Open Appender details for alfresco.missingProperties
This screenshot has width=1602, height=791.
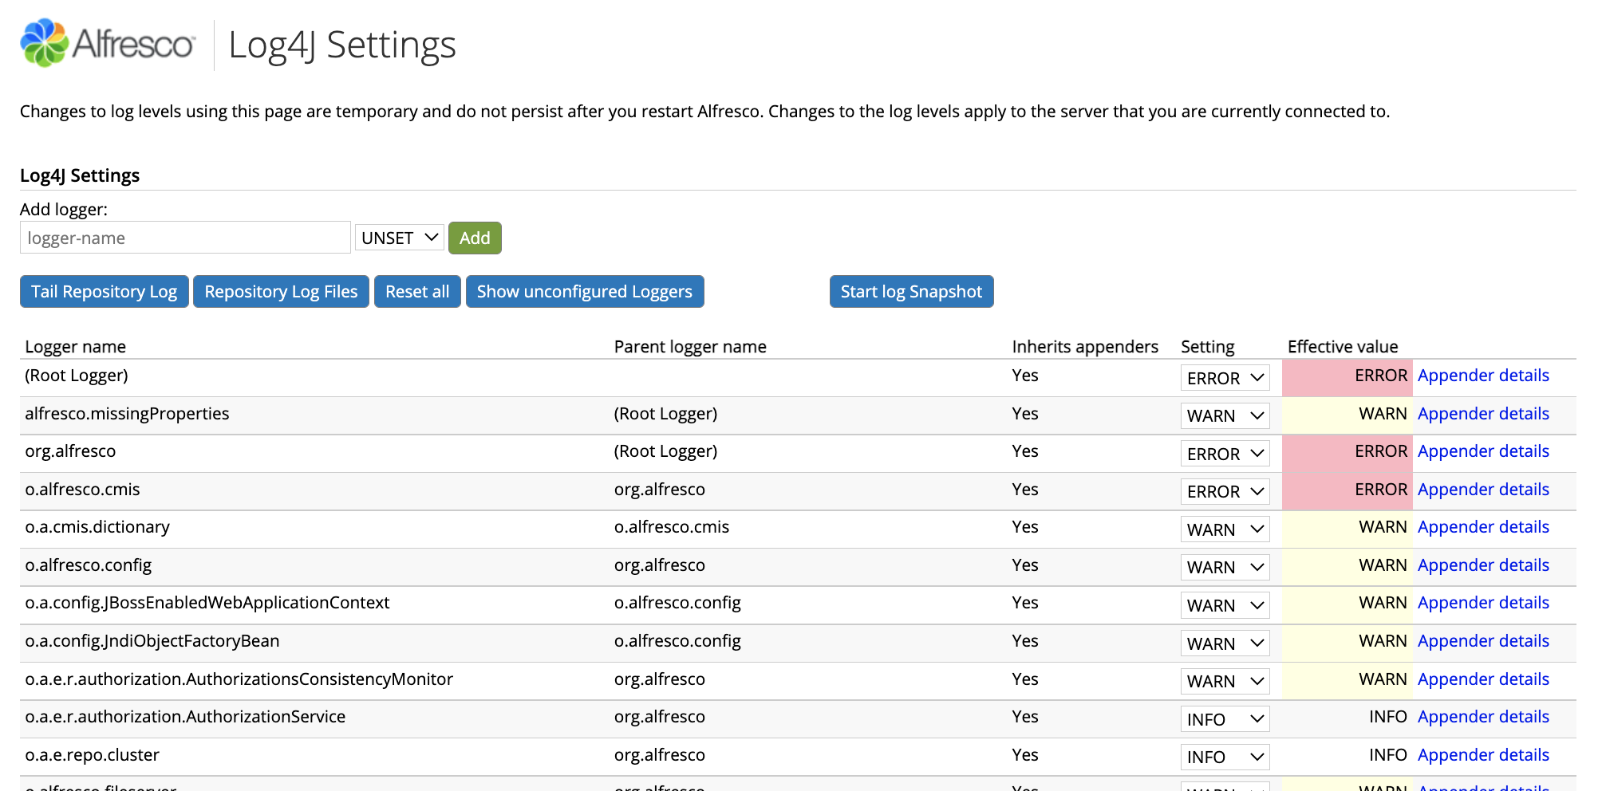1483,414
